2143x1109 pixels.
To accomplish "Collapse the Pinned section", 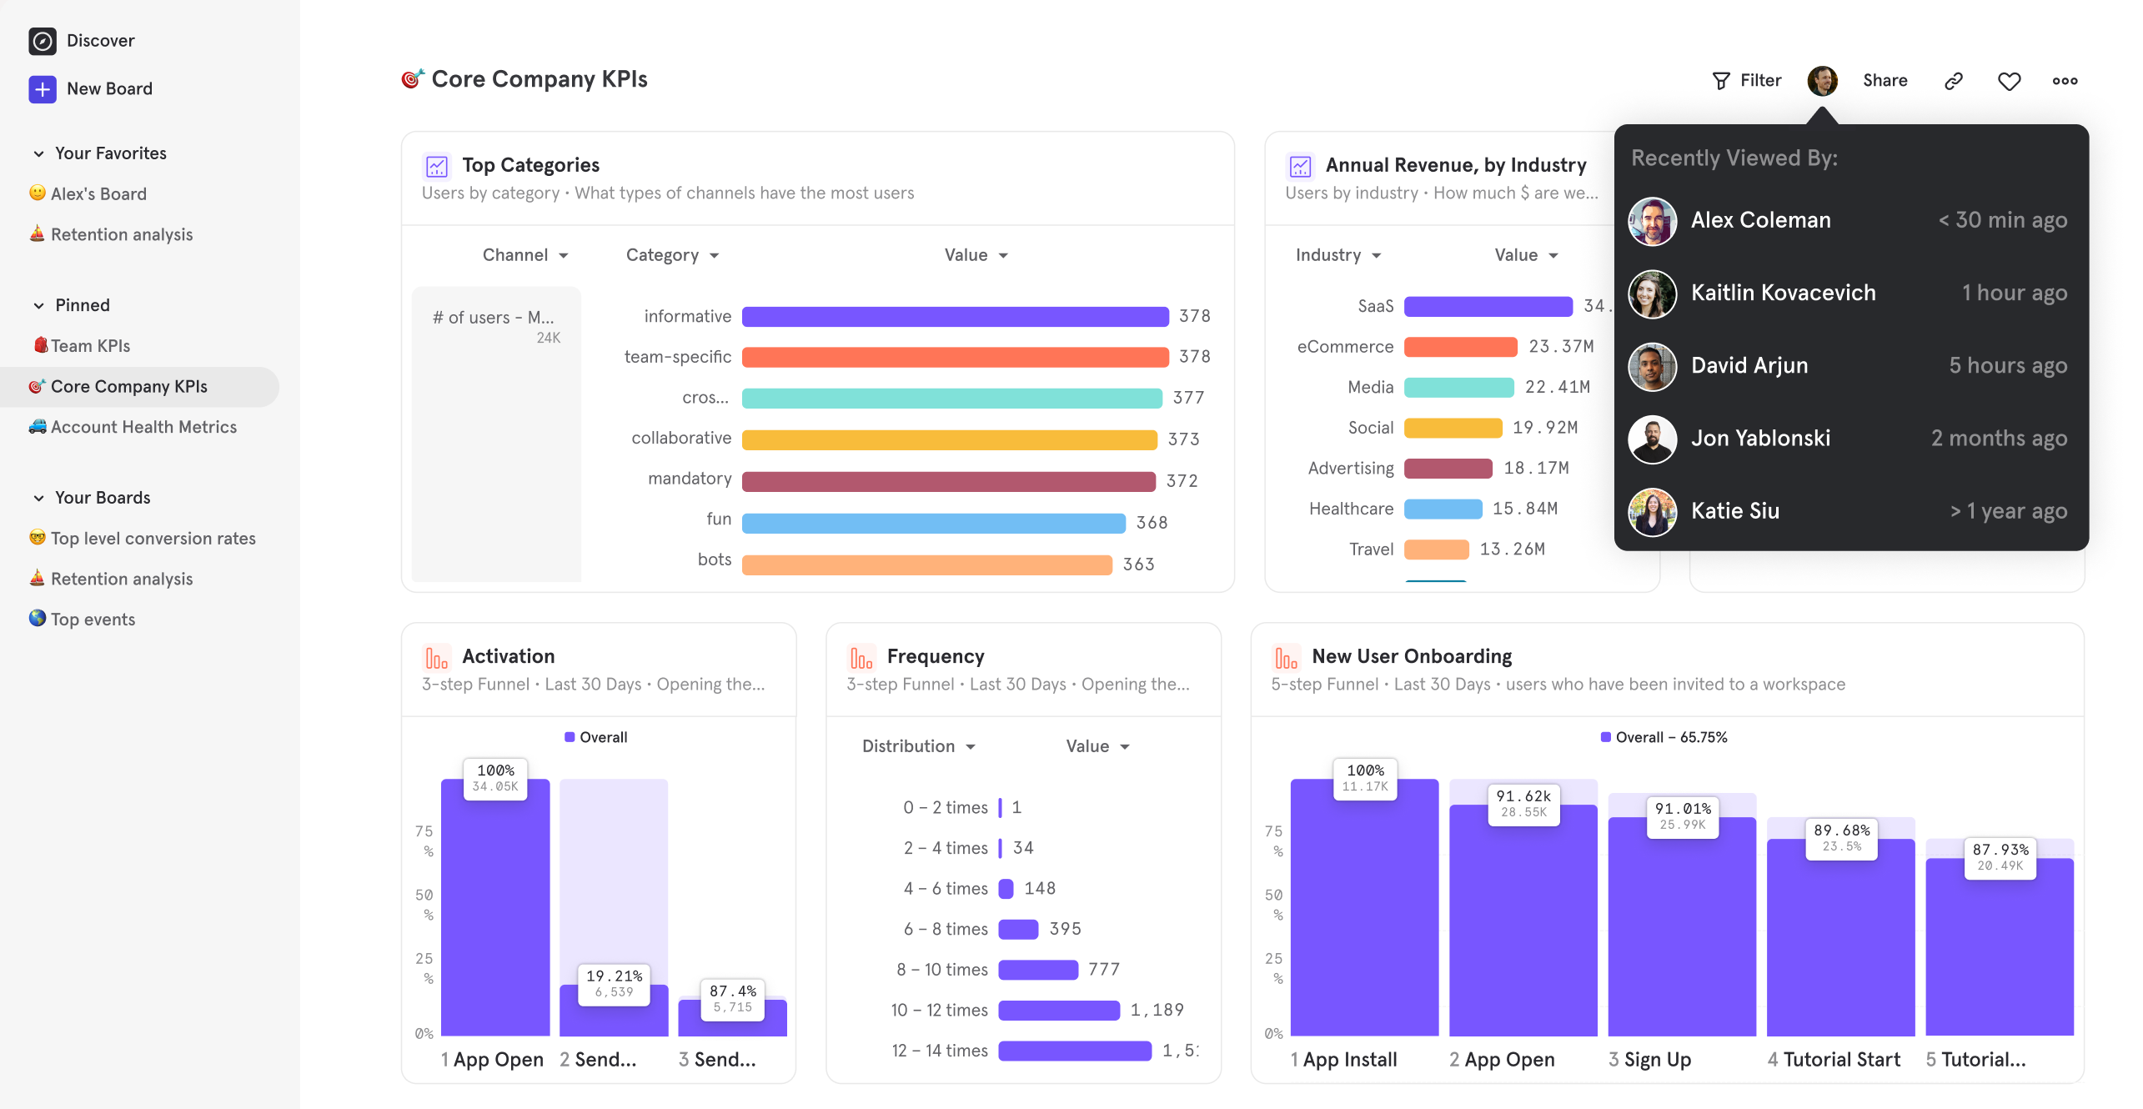I will [x=38, y=305].
